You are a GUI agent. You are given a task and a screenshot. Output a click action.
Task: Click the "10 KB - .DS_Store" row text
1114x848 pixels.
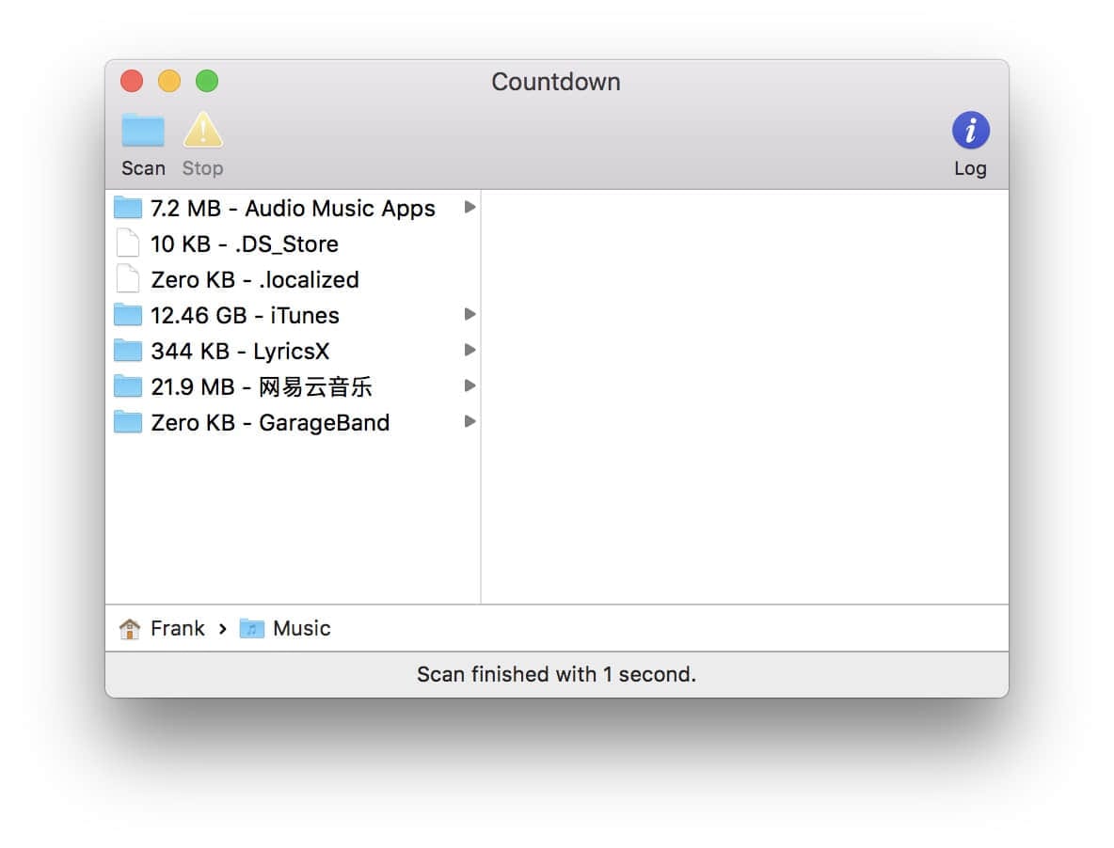click(245, 244)
